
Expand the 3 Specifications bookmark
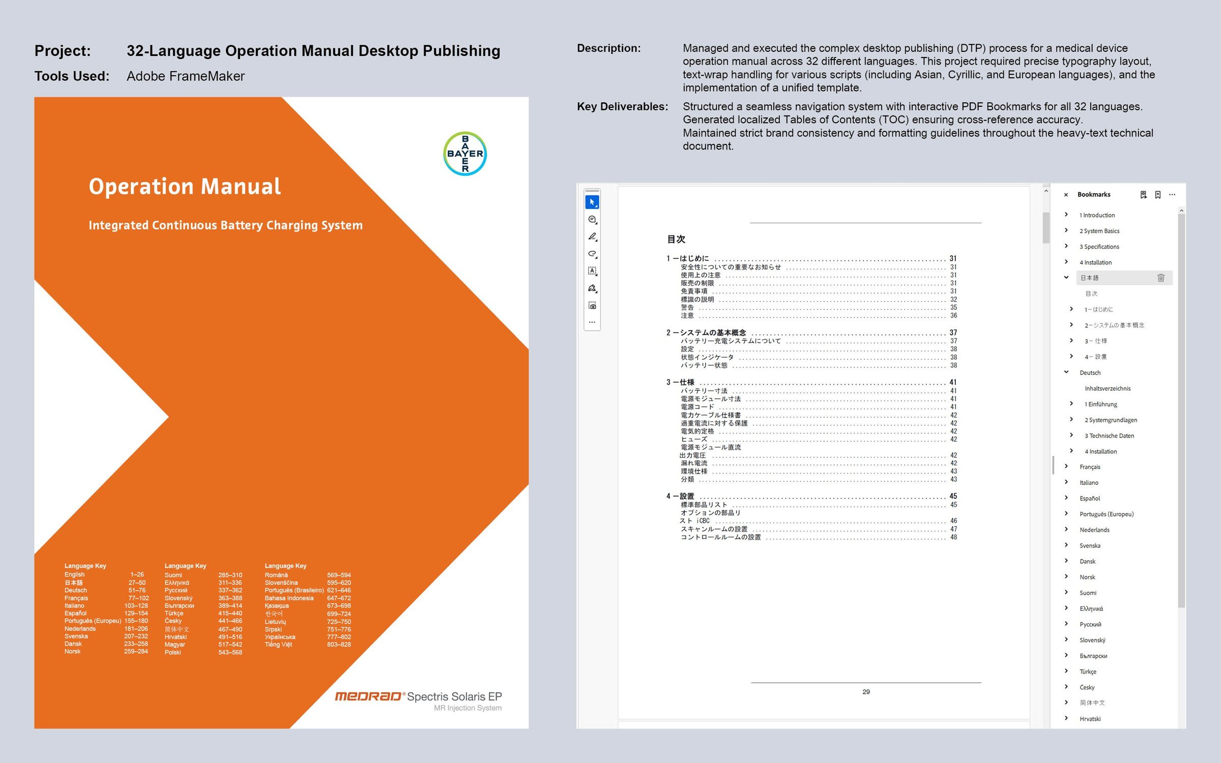click(x=1066, y=246)
